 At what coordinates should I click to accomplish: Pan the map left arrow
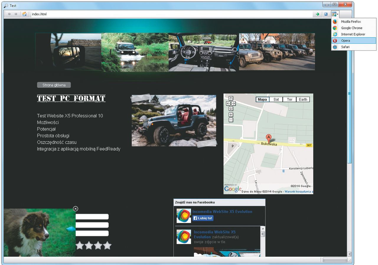pyautogui.click(x=228, y=103)
